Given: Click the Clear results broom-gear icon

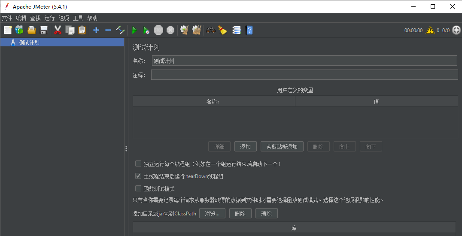Looking at the screenshot, I should point(185,30).
